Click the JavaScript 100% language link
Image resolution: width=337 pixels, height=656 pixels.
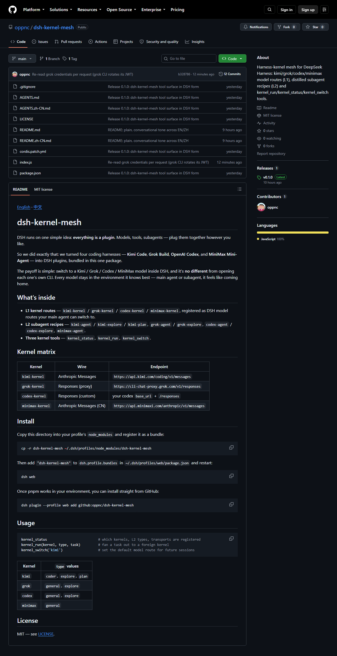pyautogui.click(x=271, y=239)
